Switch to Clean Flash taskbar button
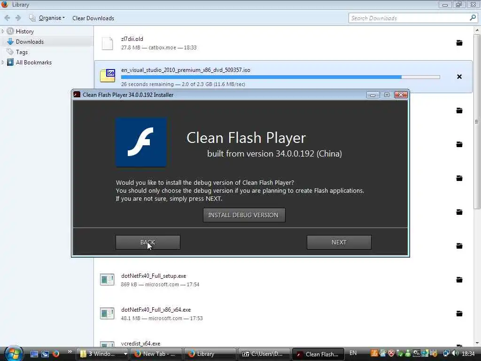Screen dimensions: 481x361 318,354
